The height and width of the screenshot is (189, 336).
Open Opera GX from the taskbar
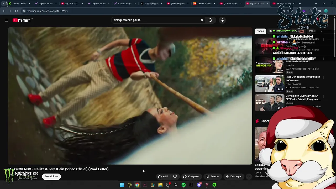[130, 185]
